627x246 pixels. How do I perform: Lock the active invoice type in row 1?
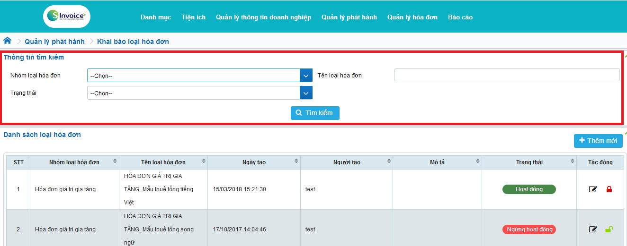(609, 189)
